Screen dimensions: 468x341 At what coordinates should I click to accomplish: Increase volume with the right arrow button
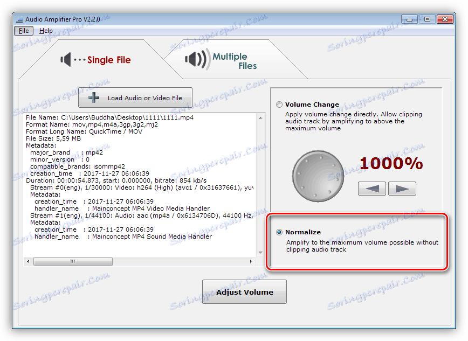(402, 189)
